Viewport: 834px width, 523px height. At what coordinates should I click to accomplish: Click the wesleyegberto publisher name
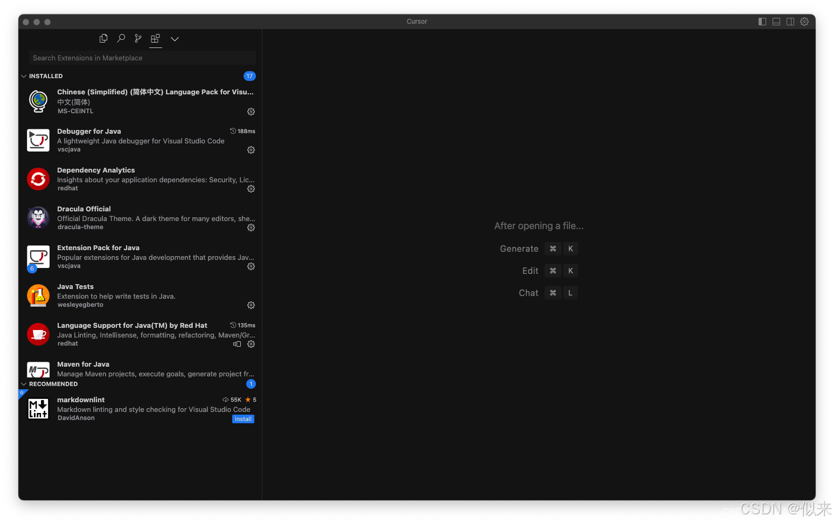[x=80, y=305]
